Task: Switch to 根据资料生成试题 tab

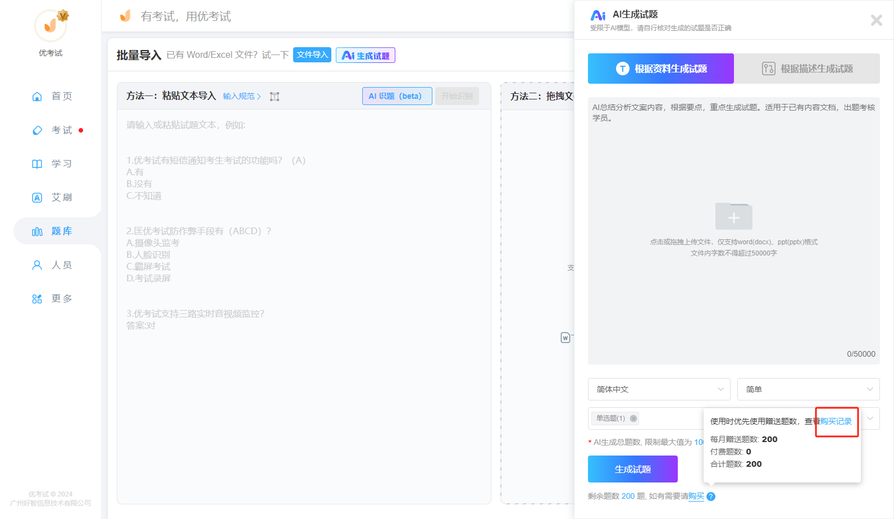Action: click(x=661, y=69)
